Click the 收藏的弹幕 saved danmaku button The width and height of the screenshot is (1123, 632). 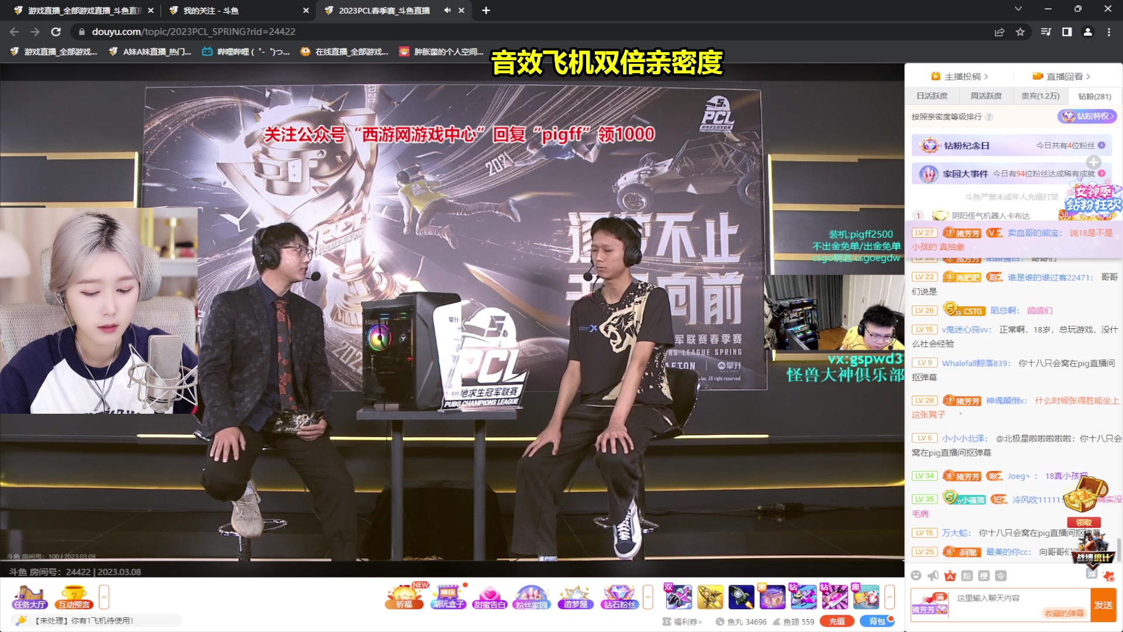pyautogui.click(x=1064, y=613)
